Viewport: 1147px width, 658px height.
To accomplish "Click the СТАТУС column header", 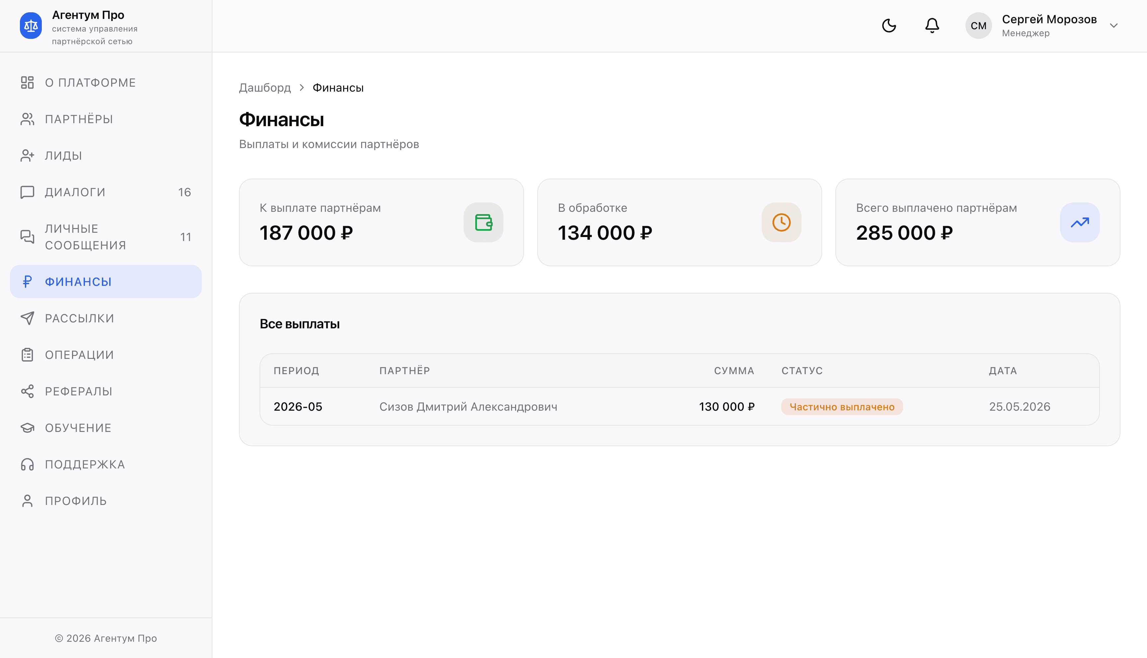I will tap(802, 370).
